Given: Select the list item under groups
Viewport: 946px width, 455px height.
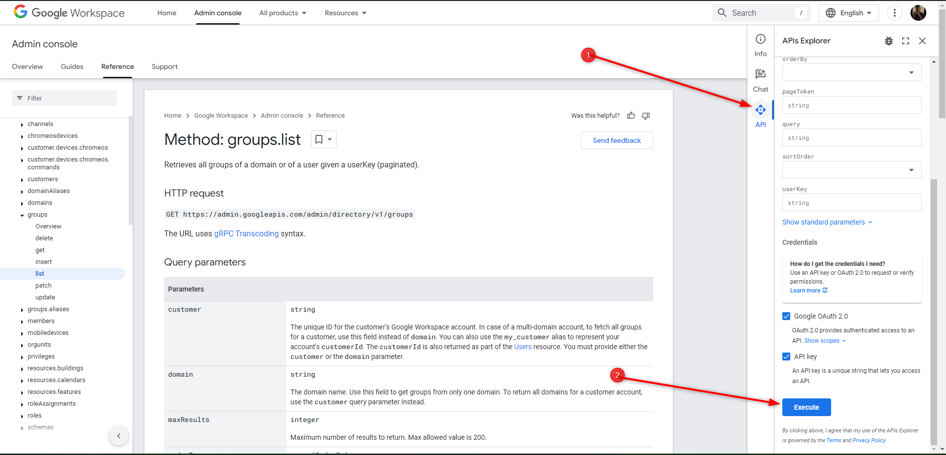Looking at the screenshot, I should (x=62, y=274).
